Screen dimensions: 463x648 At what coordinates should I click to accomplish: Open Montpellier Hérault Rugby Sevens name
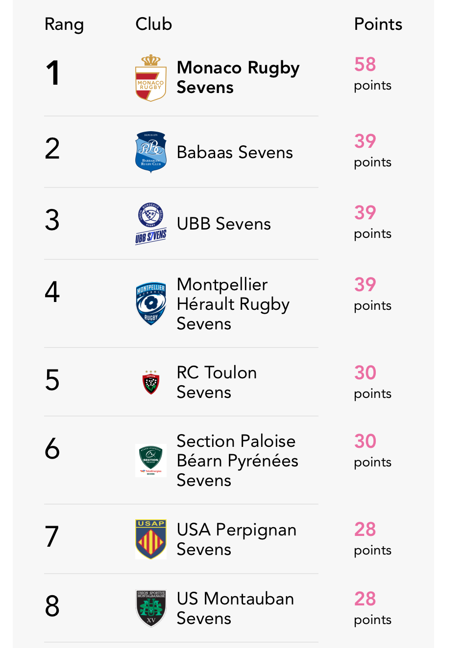(233, 304)
